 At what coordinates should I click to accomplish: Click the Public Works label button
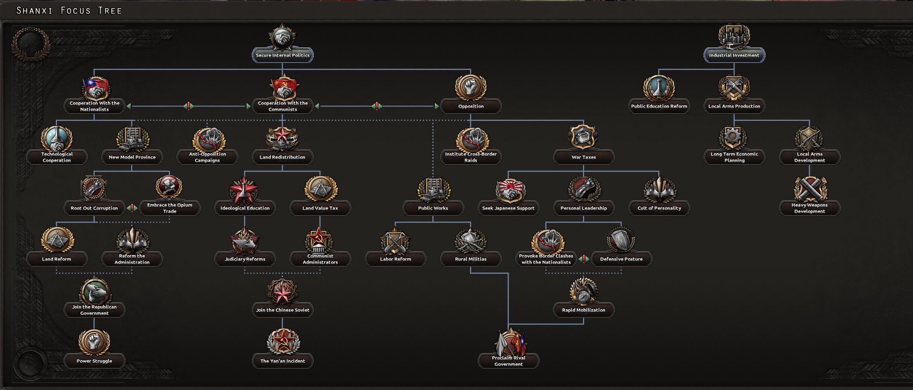point(433,208)
